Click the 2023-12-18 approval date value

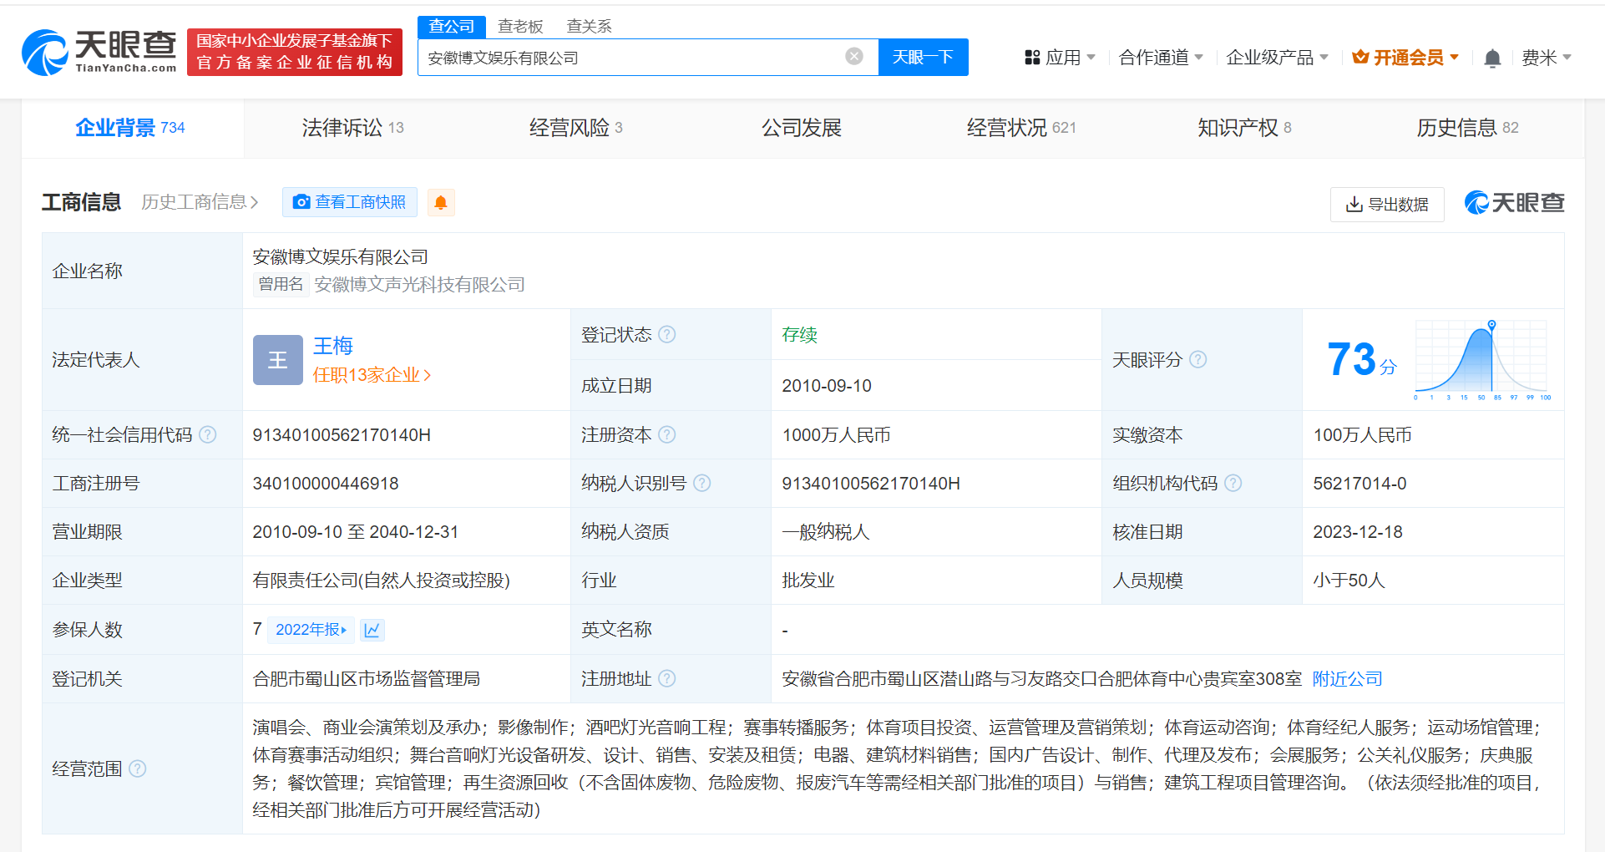coord(1358,531)
